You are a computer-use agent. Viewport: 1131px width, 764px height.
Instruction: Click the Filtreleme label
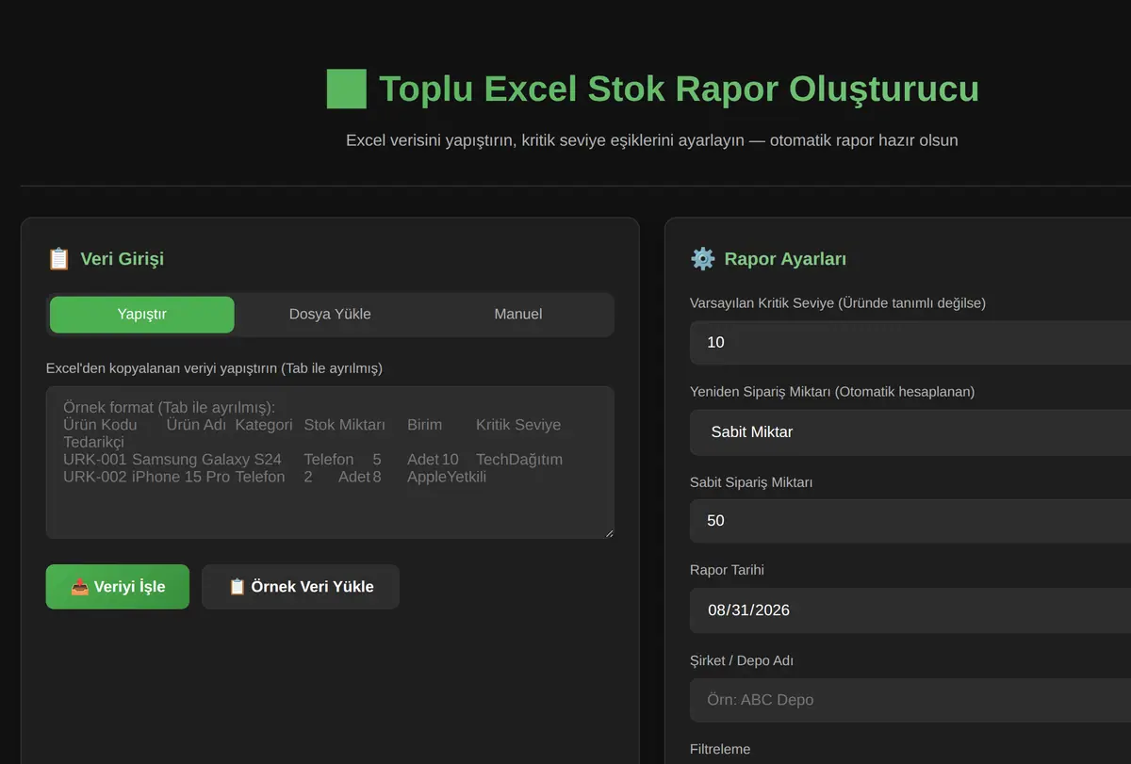[720, 750]
